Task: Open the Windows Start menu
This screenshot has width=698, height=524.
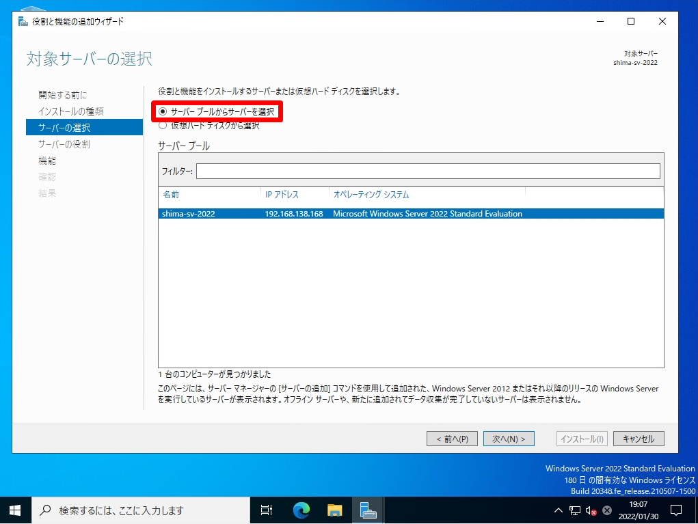Action: tap(15, 510)
